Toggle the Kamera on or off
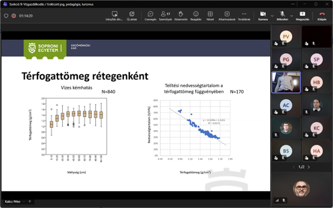This screenshot has width=333, height=208. (x=263, y=16)
